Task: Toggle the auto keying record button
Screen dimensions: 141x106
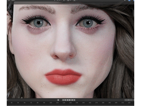Action: coord(58,100)
